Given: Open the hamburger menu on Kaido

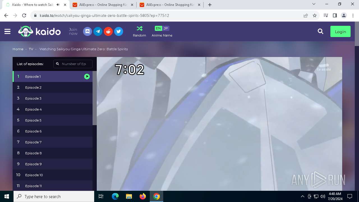Looking at the screenshot, I should pyautogui.click(x=8, y=32).
